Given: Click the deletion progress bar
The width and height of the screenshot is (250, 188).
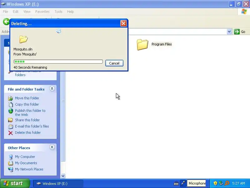Looking at the screenshot, I should coord(58,61).
